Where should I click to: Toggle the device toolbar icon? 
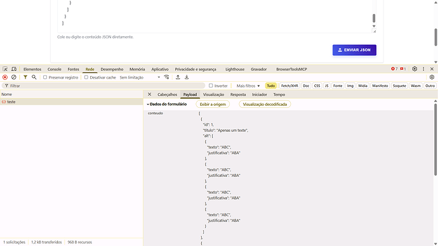coord(14,69)
